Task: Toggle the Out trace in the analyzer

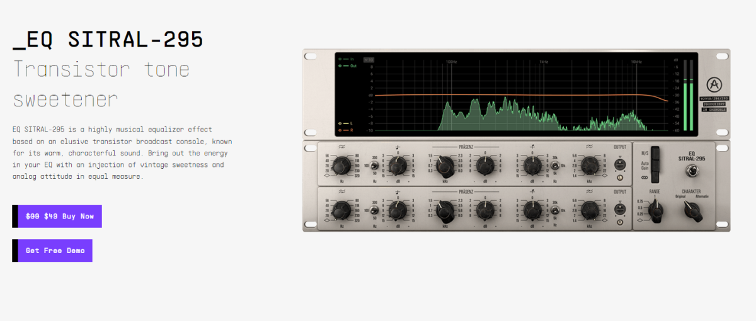Action: [x=347, y=66]
